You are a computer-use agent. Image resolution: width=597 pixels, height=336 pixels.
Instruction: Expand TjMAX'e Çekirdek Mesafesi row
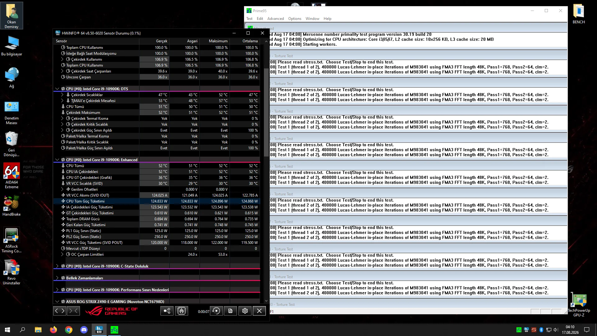62,101
